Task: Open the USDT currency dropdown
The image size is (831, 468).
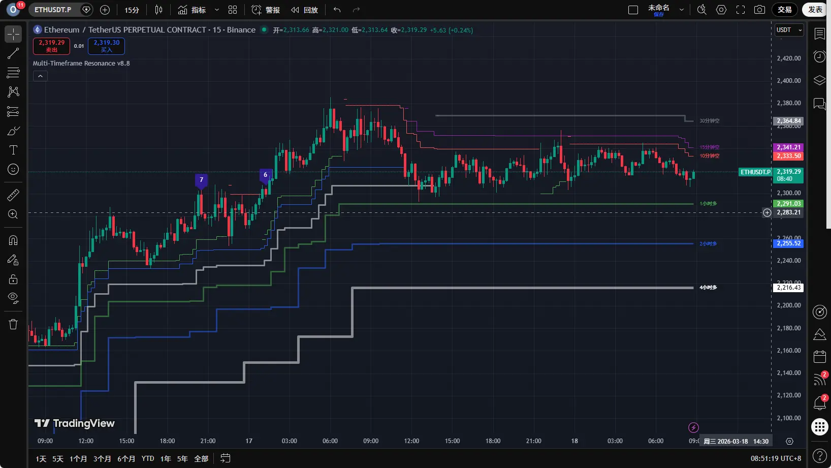Action: pos(789,30)
